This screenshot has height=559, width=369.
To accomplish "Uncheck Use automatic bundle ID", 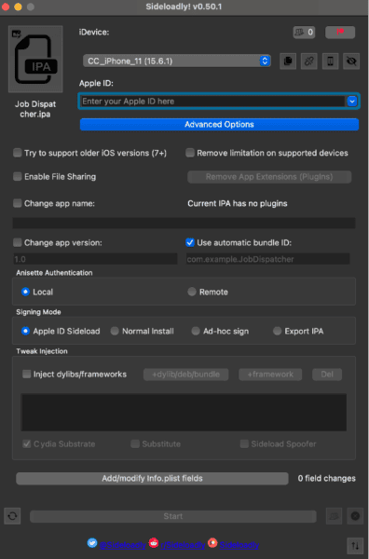I will coord(190,243).
